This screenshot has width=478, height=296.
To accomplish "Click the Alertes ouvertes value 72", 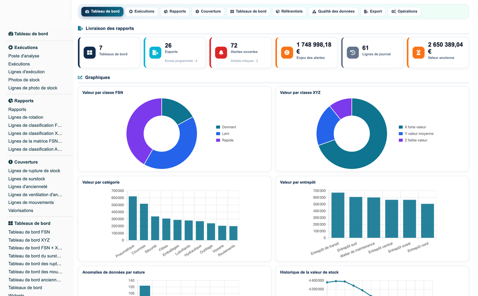I will click(x=234, y=45).
